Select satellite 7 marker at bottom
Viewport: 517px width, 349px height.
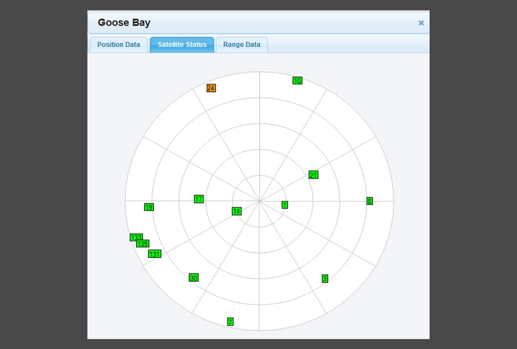point(230,322)
